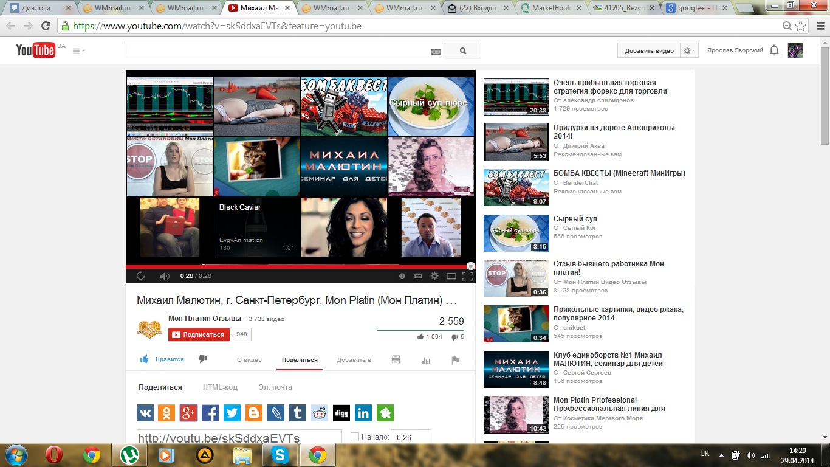Click the 'Добавить видео' upload button

pos(649,51)
